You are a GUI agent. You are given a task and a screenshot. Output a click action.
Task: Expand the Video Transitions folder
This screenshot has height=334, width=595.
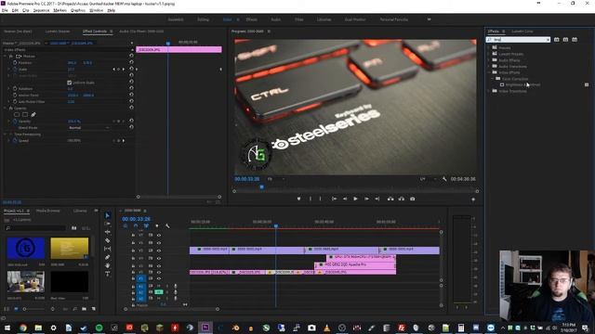(489, 91)
